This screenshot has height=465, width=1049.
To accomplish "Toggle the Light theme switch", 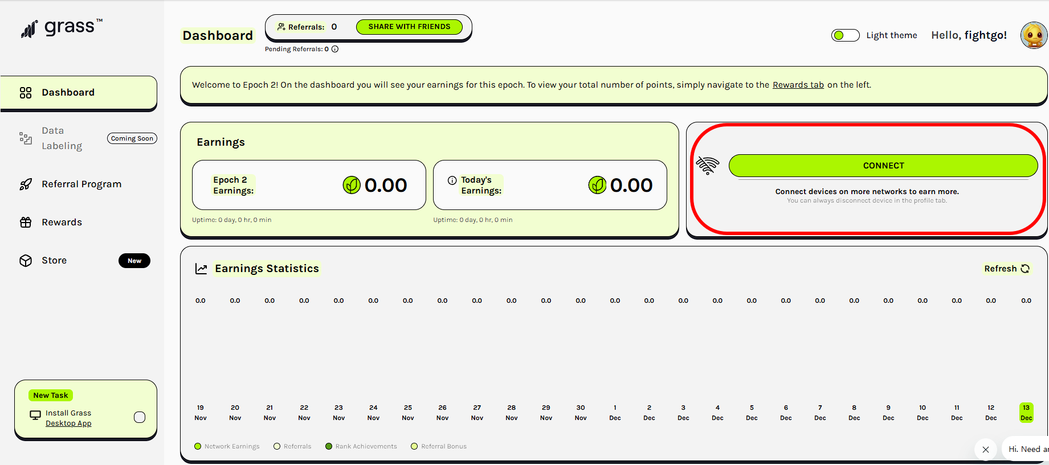I will [845, 35].
